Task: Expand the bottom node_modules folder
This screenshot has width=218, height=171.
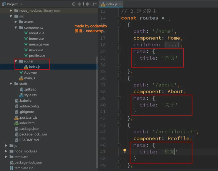Action: (x=6, y=151)
